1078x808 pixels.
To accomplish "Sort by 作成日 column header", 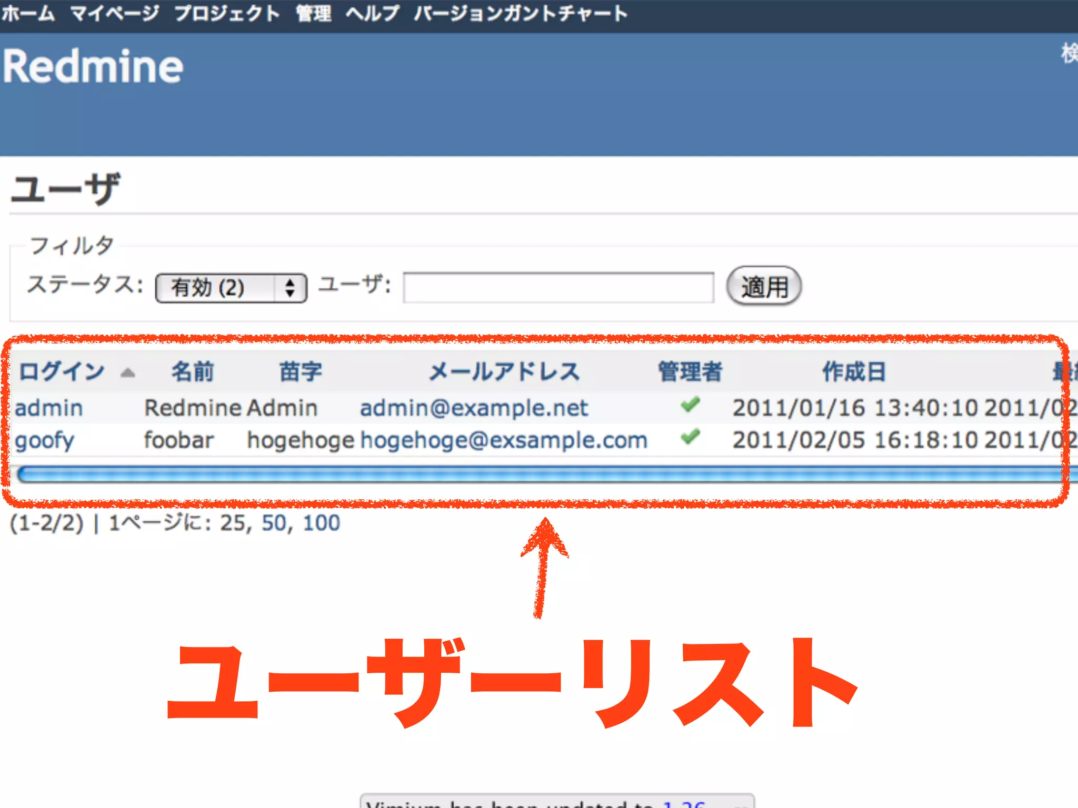I will pyautogui.click(x=854, y=371).
